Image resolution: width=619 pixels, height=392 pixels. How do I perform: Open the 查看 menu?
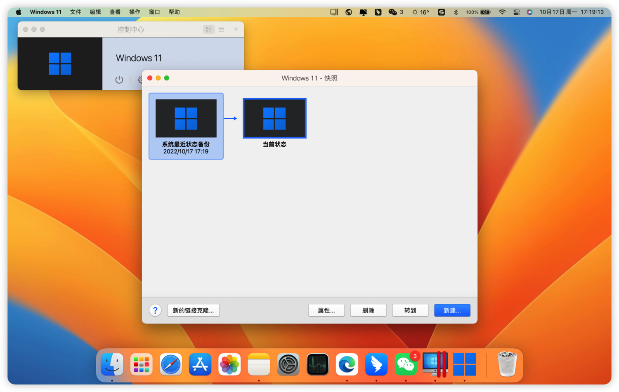pos(115,12)
